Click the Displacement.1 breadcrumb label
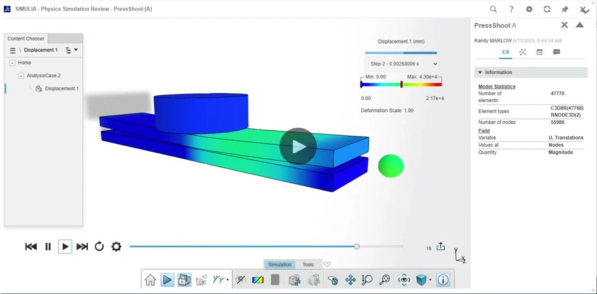 tap(40, 50)
